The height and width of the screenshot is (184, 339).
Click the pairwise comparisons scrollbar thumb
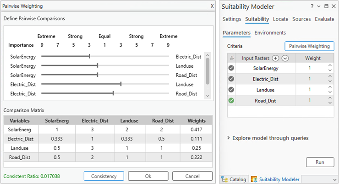pos(208,71)
